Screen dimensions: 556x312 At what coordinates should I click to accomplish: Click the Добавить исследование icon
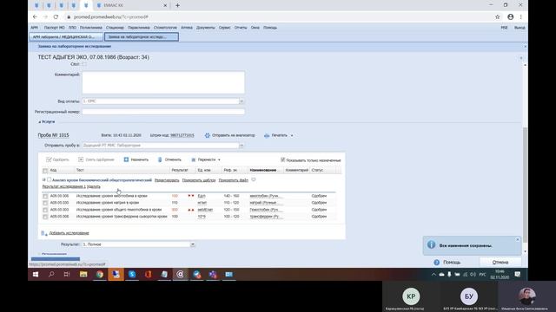click(44, 233)
